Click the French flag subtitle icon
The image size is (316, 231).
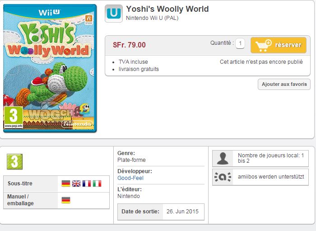point(87,184)
